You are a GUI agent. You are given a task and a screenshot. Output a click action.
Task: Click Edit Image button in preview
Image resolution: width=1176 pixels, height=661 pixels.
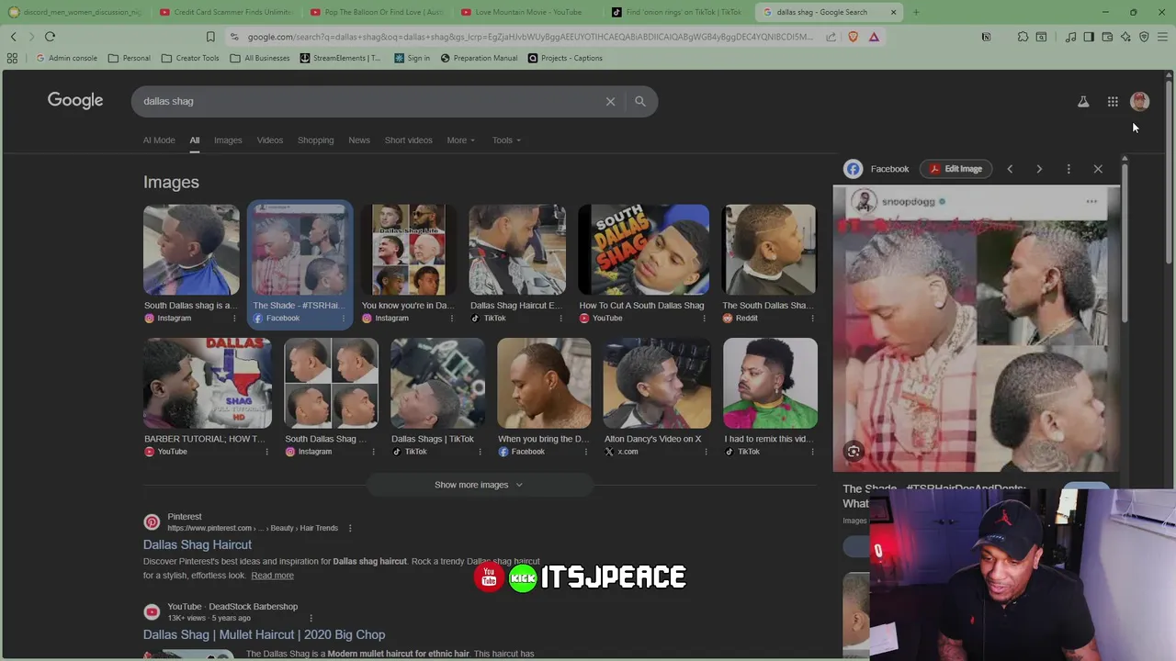pyautogui.click(x=955, y=169)
